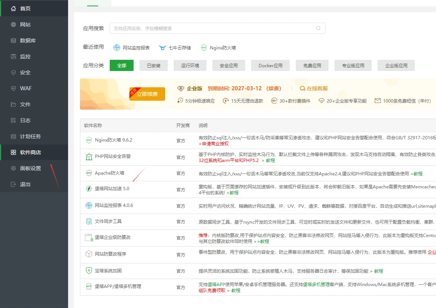
Task: Open the 数据库 sidebar menu
Action: [34, 40]
